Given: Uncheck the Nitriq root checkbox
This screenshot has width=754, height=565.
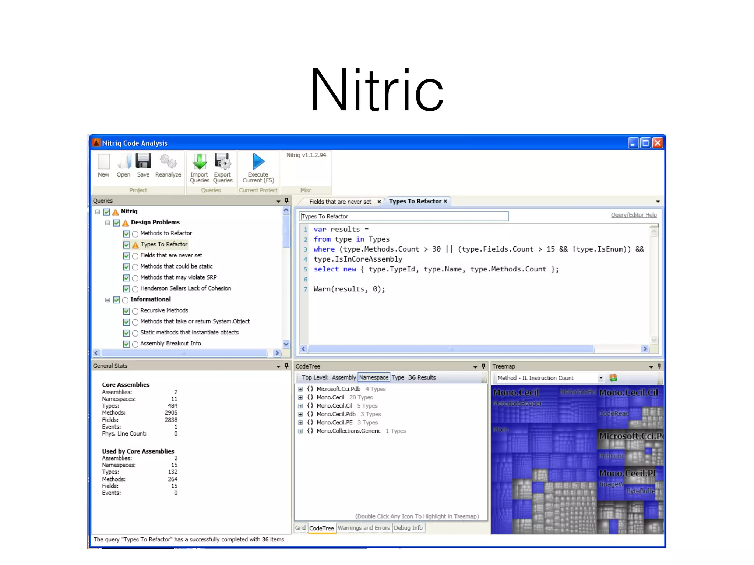Looking at the screenshot, I should coord(106,212).
